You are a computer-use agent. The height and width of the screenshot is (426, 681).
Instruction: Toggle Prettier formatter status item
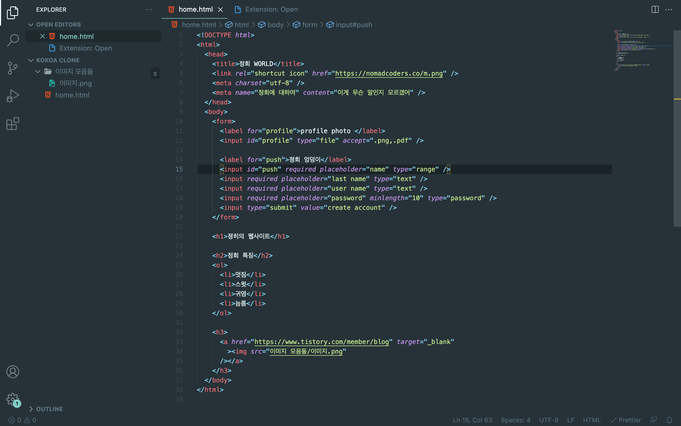625,420
